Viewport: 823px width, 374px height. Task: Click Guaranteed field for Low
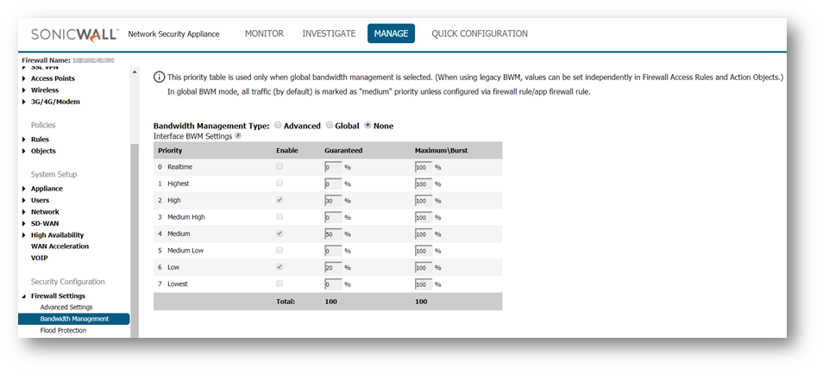[x=333, y=268]
